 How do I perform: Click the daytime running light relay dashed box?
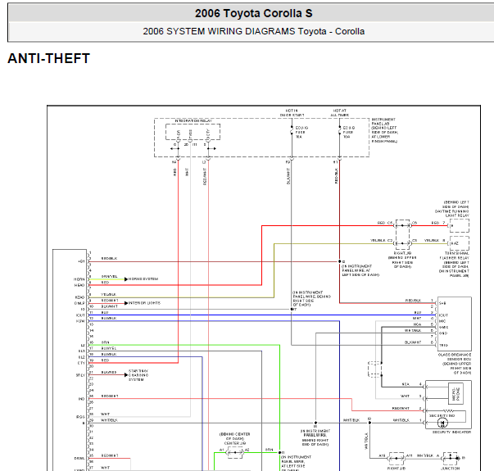[460, 225]
